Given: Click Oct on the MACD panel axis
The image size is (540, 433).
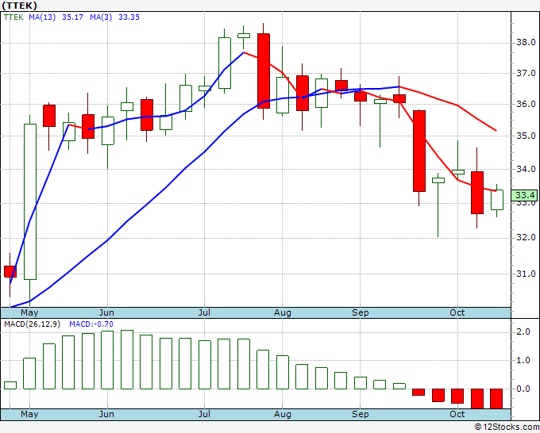Looking at the screenshot, I should (457, 414).
